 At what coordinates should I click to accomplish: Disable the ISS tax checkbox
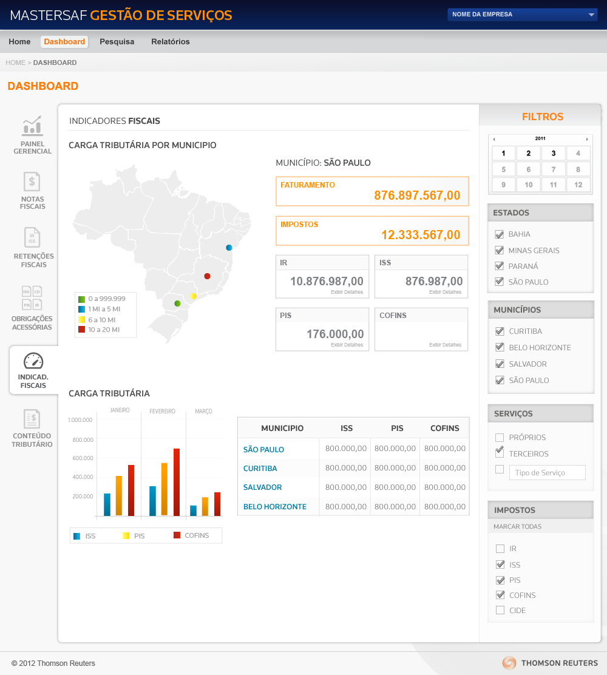click(500, 565)
